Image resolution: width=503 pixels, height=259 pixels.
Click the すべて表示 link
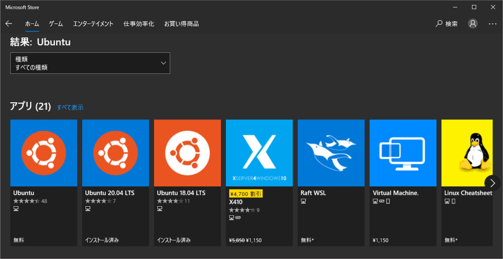click(70, 107)
